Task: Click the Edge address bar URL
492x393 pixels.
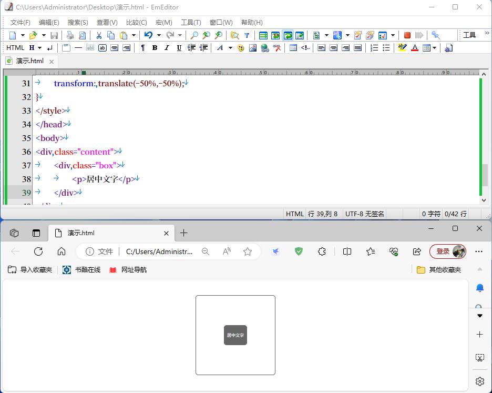Action: [159, 251]
